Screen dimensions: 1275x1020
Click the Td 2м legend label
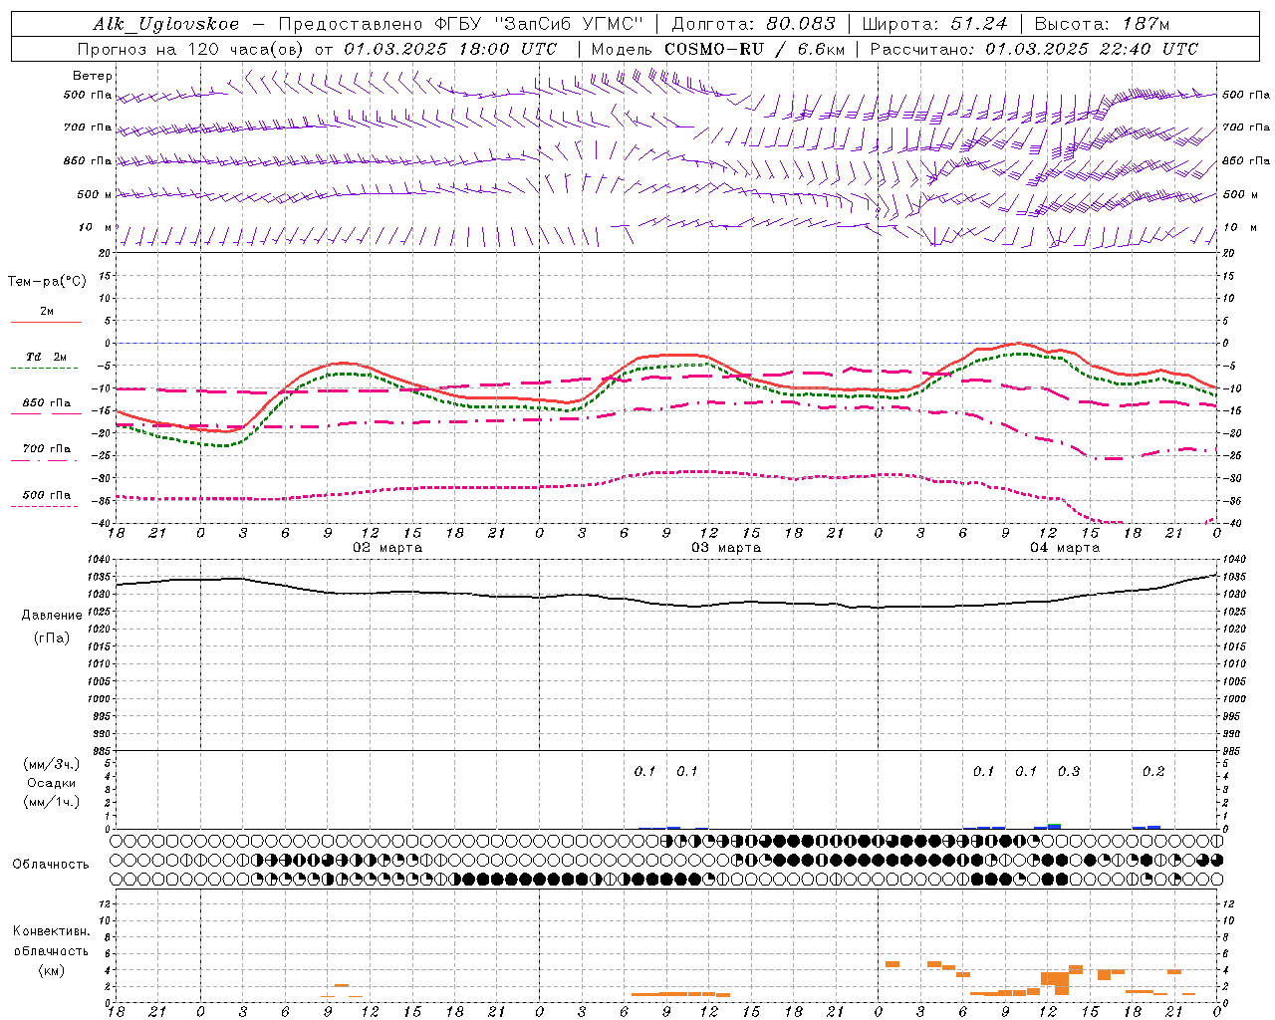pyautogui.click(x=47, y=357)
